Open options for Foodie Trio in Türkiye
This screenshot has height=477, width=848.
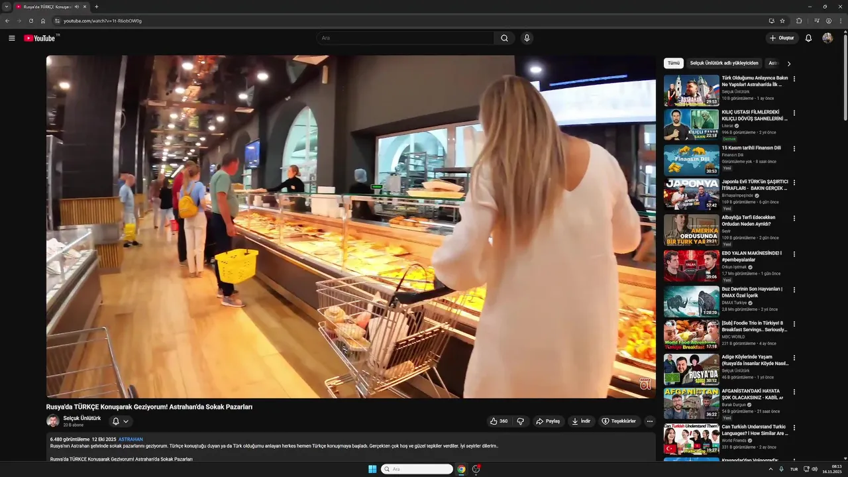[x=794, y=324]
